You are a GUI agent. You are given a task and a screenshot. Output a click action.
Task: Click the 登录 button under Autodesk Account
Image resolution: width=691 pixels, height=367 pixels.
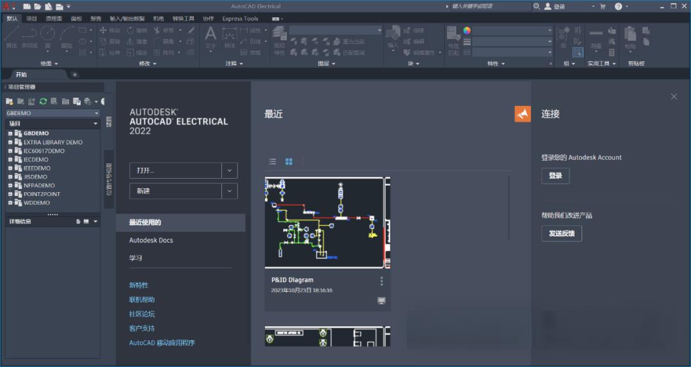click(x=555, y=176)
